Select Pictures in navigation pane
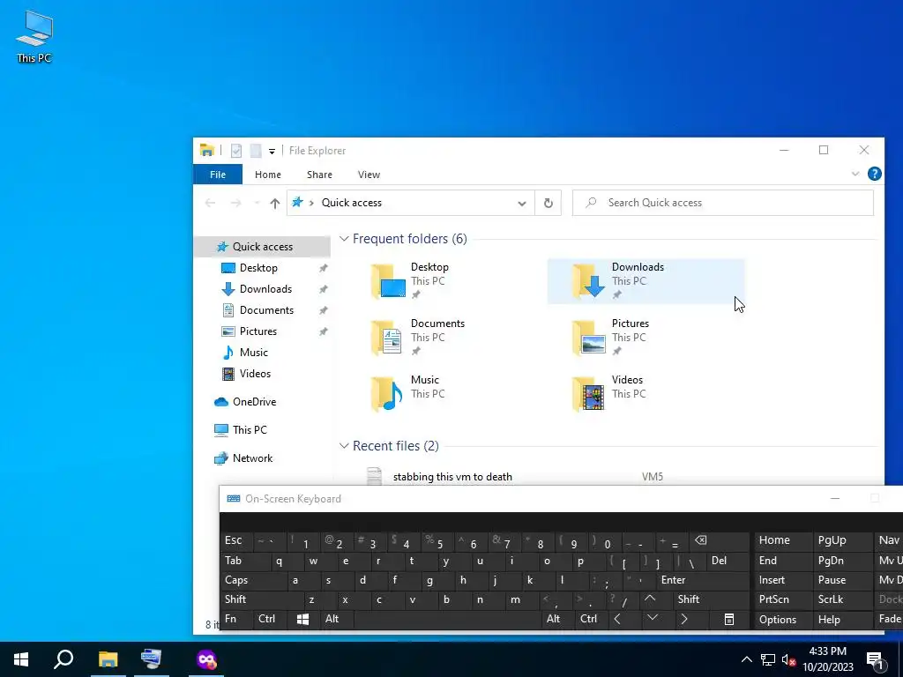903x677 pixels. [x=258, y=331]
